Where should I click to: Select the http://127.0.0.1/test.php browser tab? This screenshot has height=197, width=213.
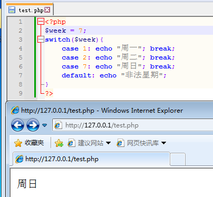click(91, 159)
